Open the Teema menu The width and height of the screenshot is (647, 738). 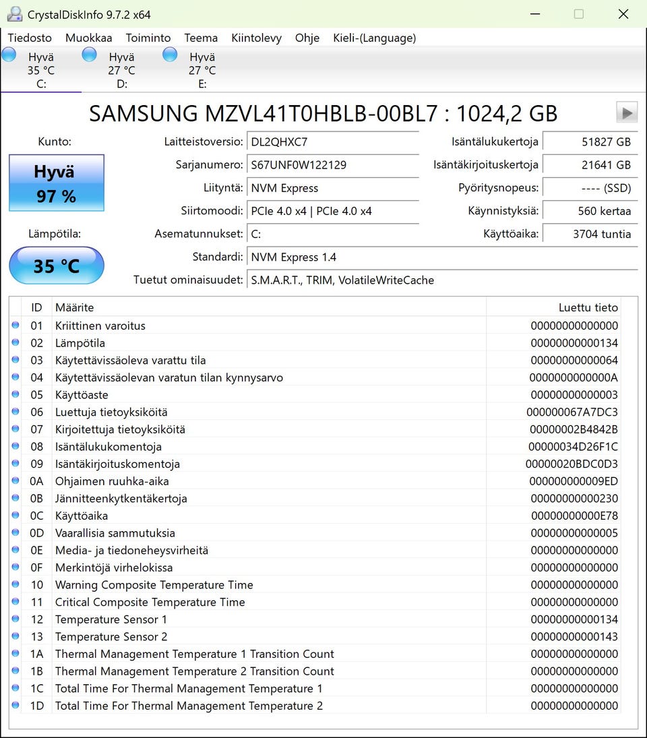[x=201, y=38]
